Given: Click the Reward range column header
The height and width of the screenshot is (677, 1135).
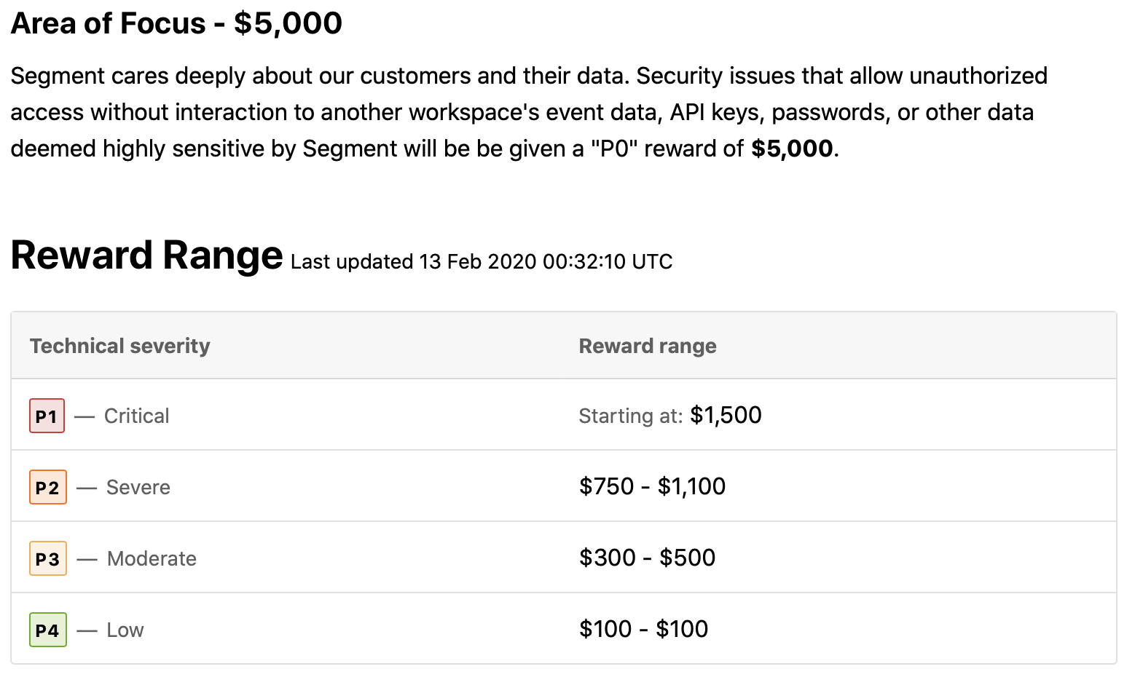Looking at the screenshot, I should (648, 346).
